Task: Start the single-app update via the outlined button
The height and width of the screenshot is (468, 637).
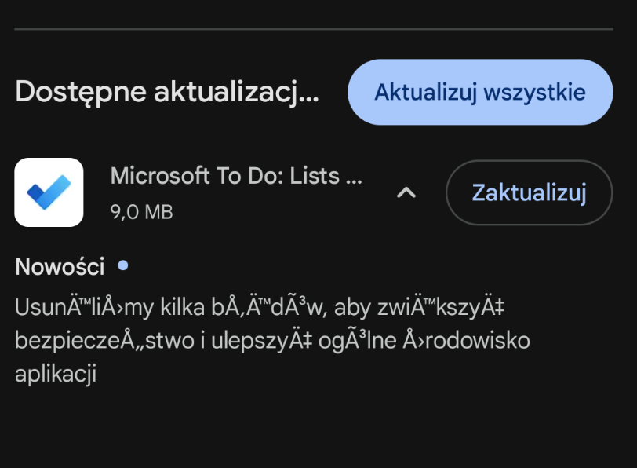Action: 529,192
